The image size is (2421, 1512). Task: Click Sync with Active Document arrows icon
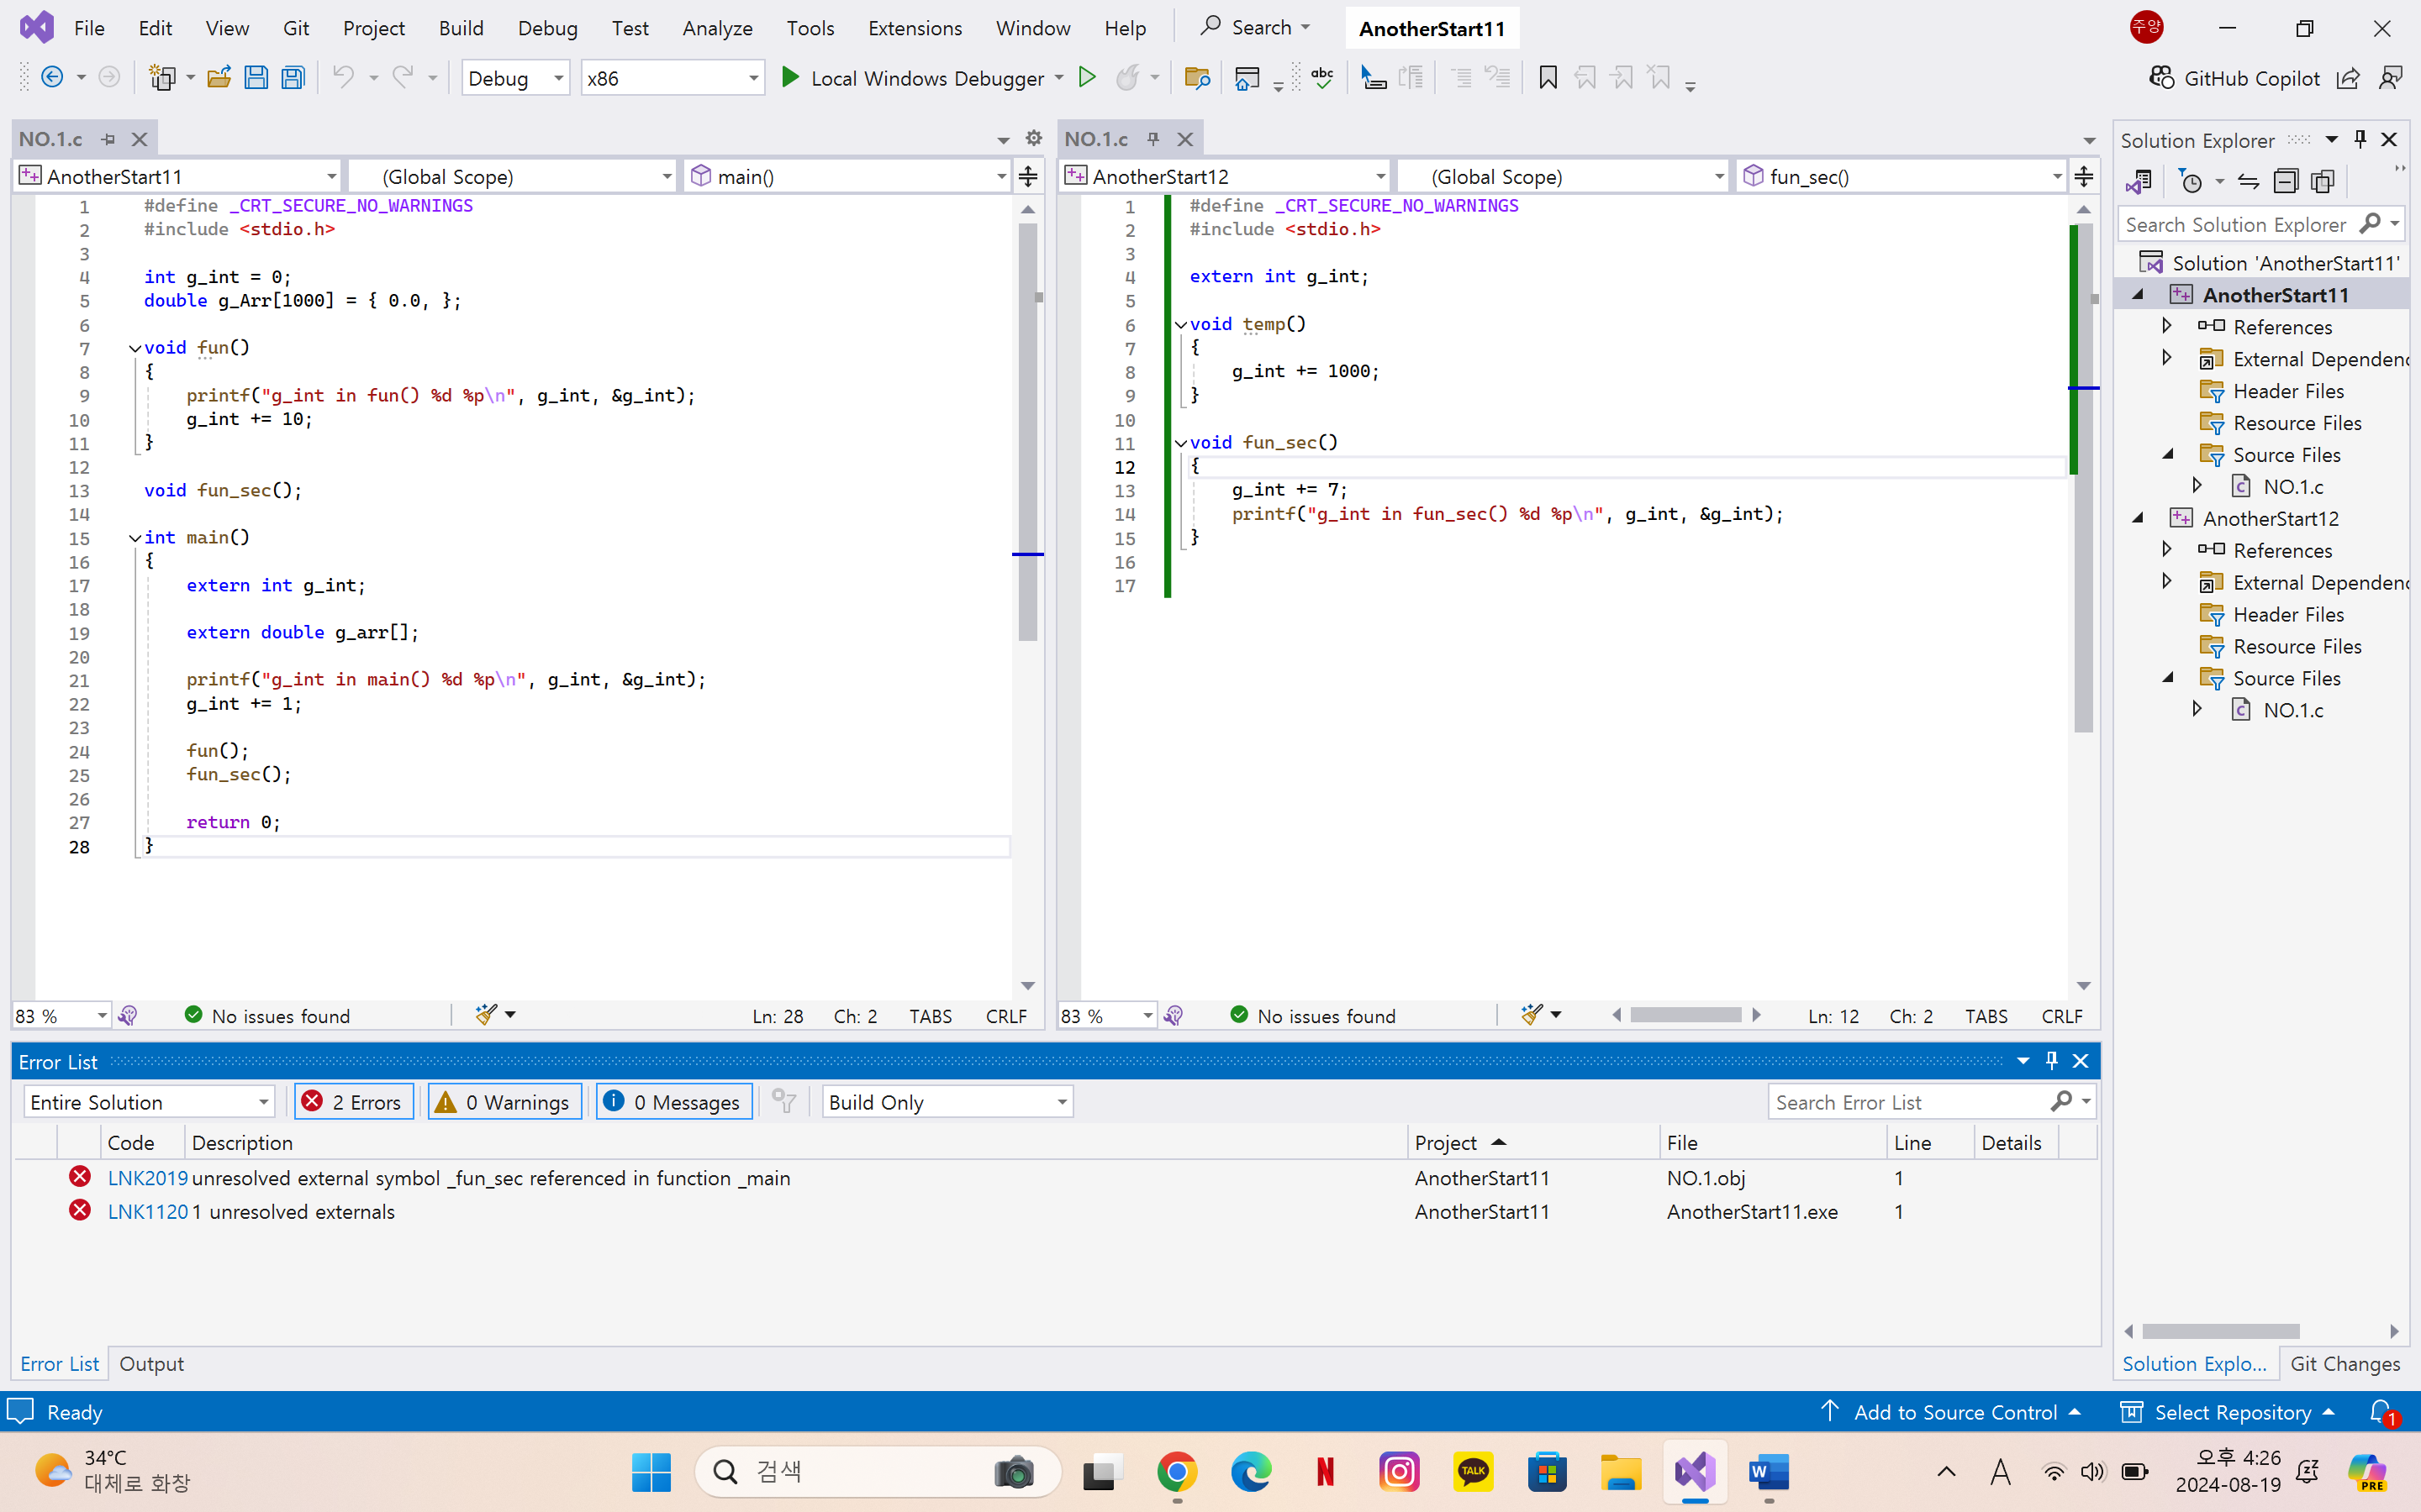[2248, 181]
